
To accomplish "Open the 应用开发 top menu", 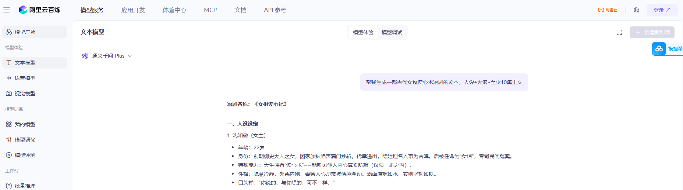I will click(x=133, y=10).
